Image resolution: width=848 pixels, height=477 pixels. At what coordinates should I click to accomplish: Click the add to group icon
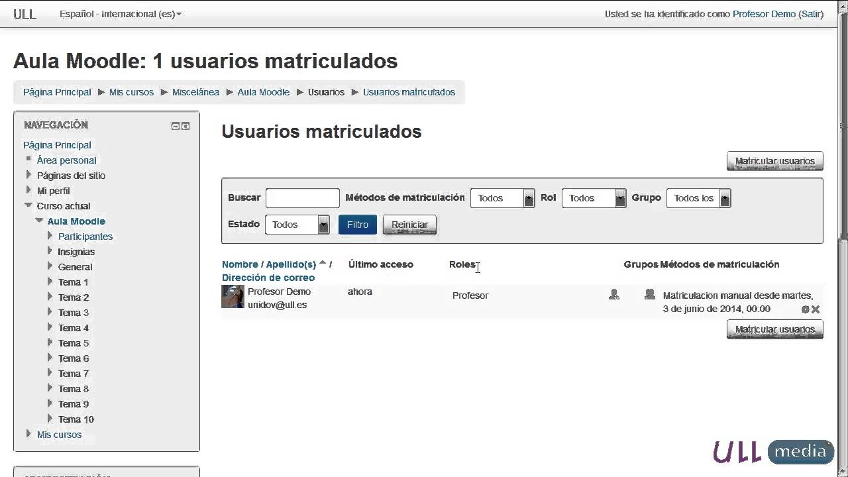click(650, 295)
